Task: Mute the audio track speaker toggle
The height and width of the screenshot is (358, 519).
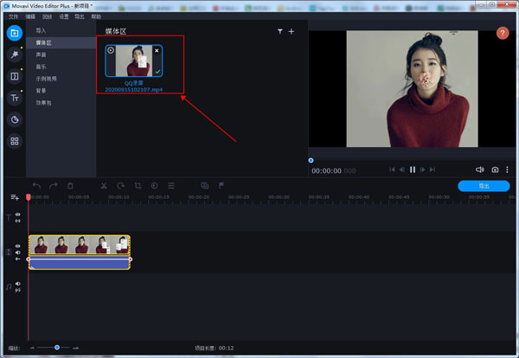Action: pyautogui.click(x=17, y=284)
